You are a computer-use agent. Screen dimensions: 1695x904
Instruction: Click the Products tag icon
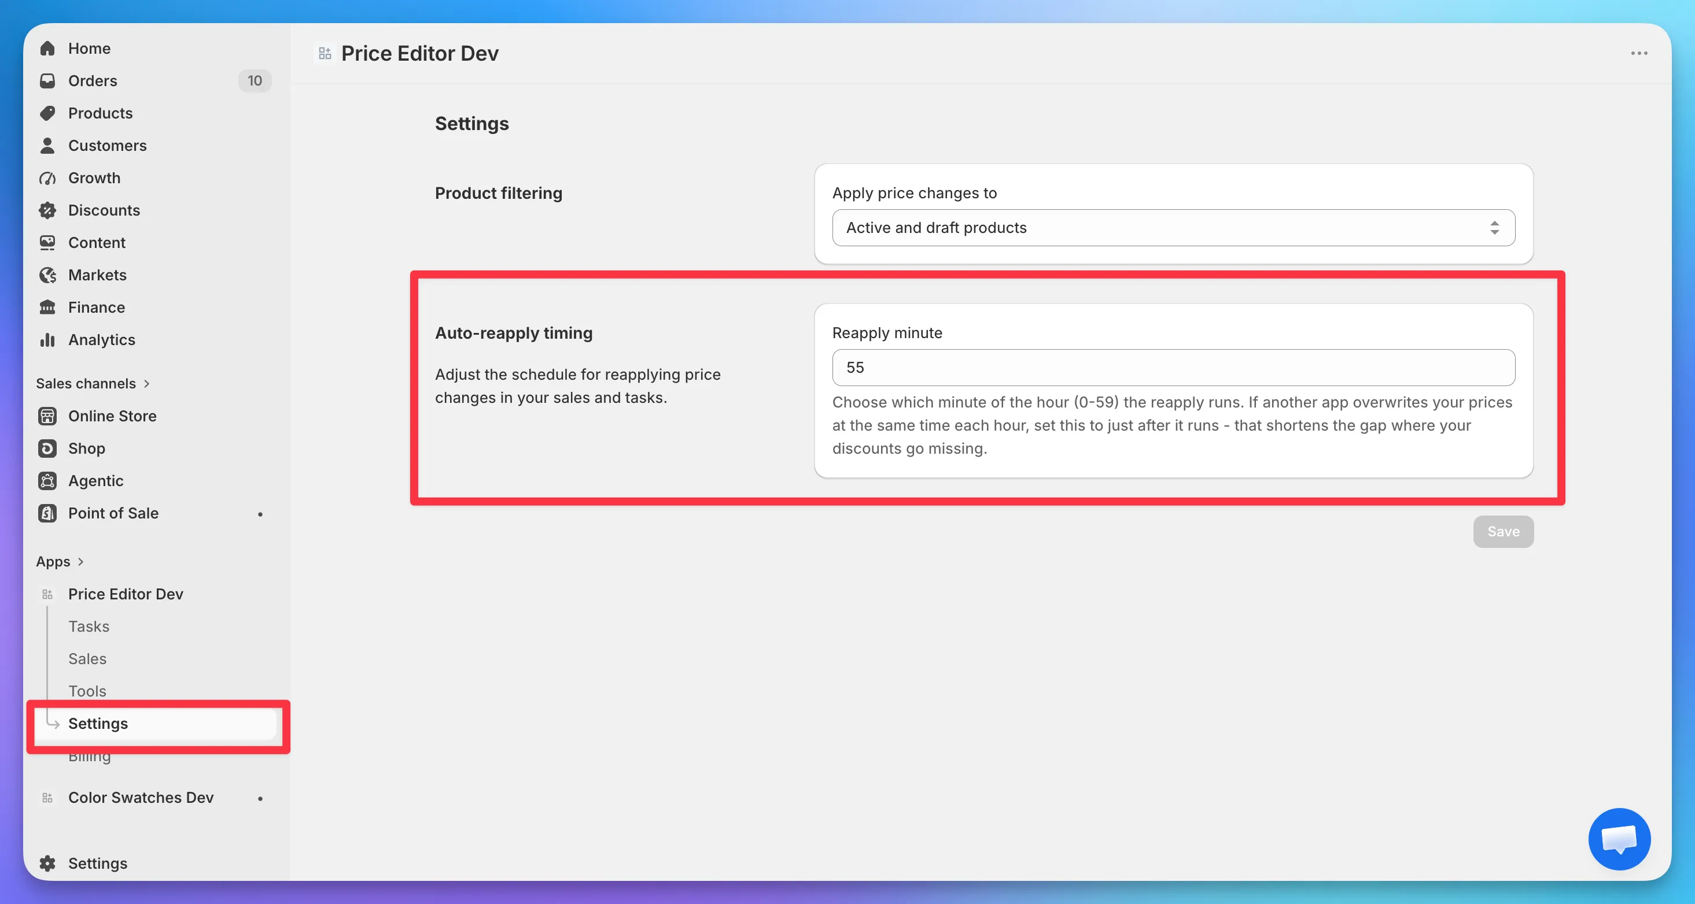(x=47, y=113)
